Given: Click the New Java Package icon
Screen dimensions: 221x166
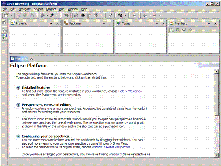Looking at the screenshot, I should click(83, 15).
